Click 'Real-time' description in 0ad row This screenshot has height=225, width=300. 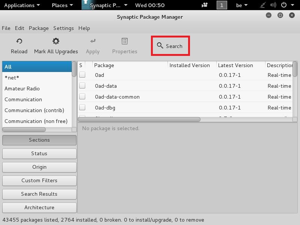click(x=279, y=75)
